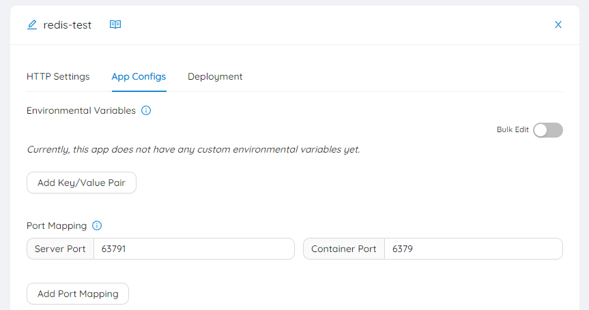Click the info icon beside Environmental Variables
The width and height of the screenshot is (589, 310).
pos(146,110)
